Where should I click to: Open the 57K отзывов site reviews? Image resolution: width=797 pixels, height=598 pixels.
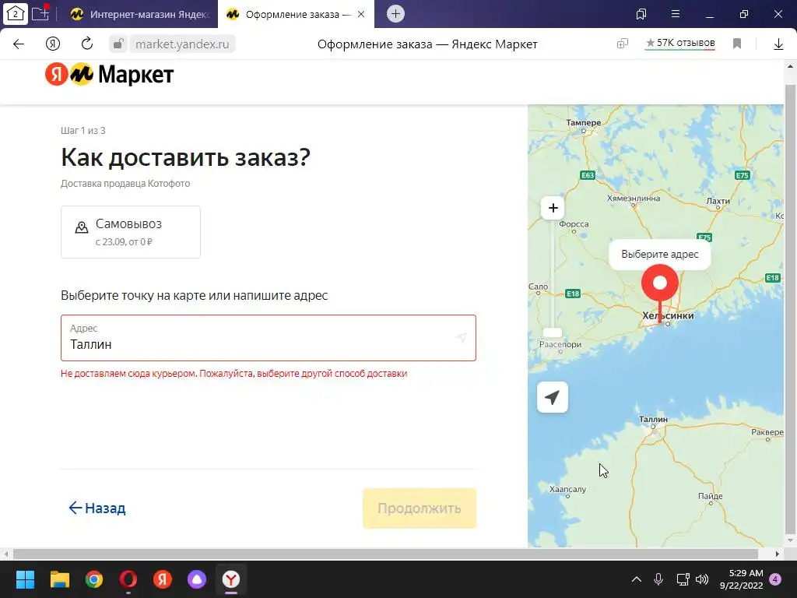tap(680, 44)
